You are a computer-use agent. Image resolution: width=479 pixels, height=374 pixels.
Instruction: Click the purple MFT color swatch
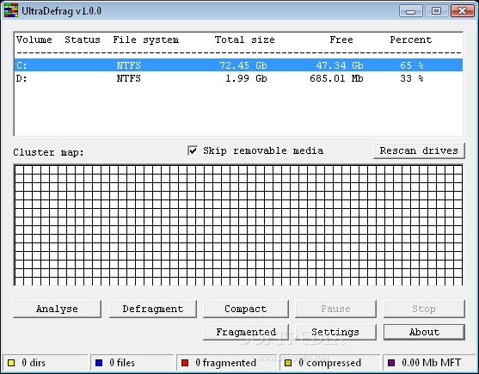[x=391, y=363]
